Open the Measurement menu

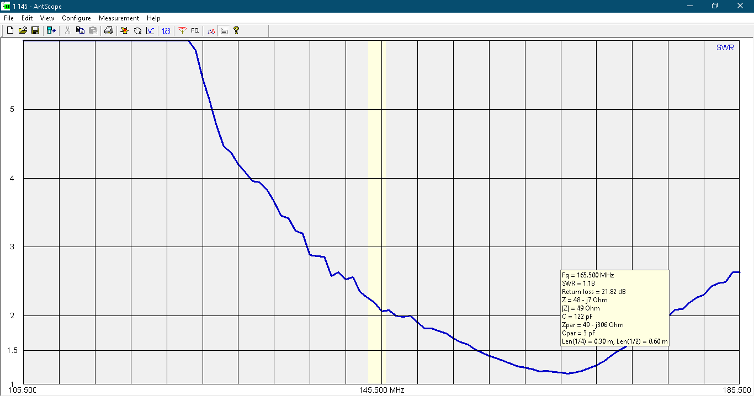tap(119, 18)
